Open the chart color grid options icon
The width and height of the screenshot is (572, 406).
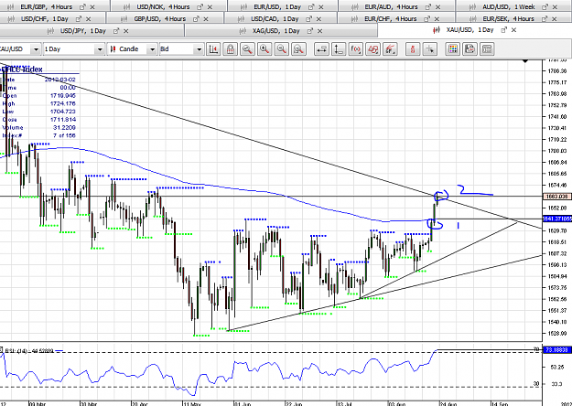point(453,48)
